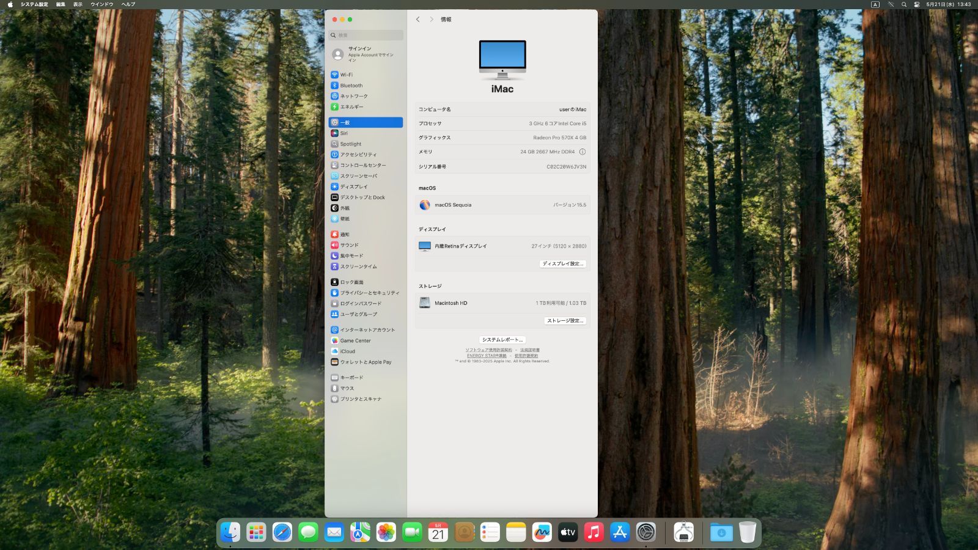Select iCloud in the sidebar

(x=347, y=351)
